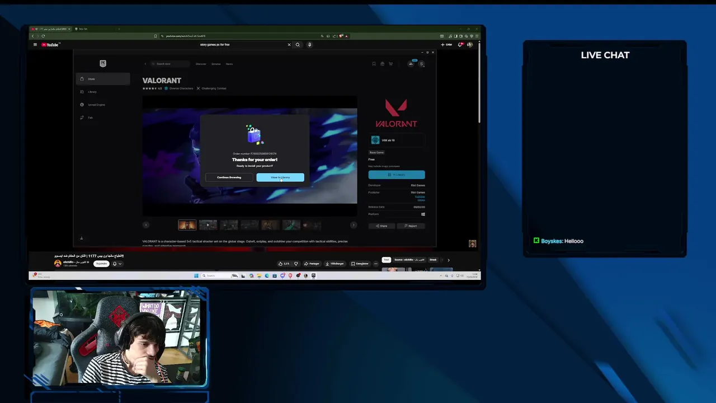716x403 pixels.
Task: Click the Télécharger button
Action: [335, 264]
